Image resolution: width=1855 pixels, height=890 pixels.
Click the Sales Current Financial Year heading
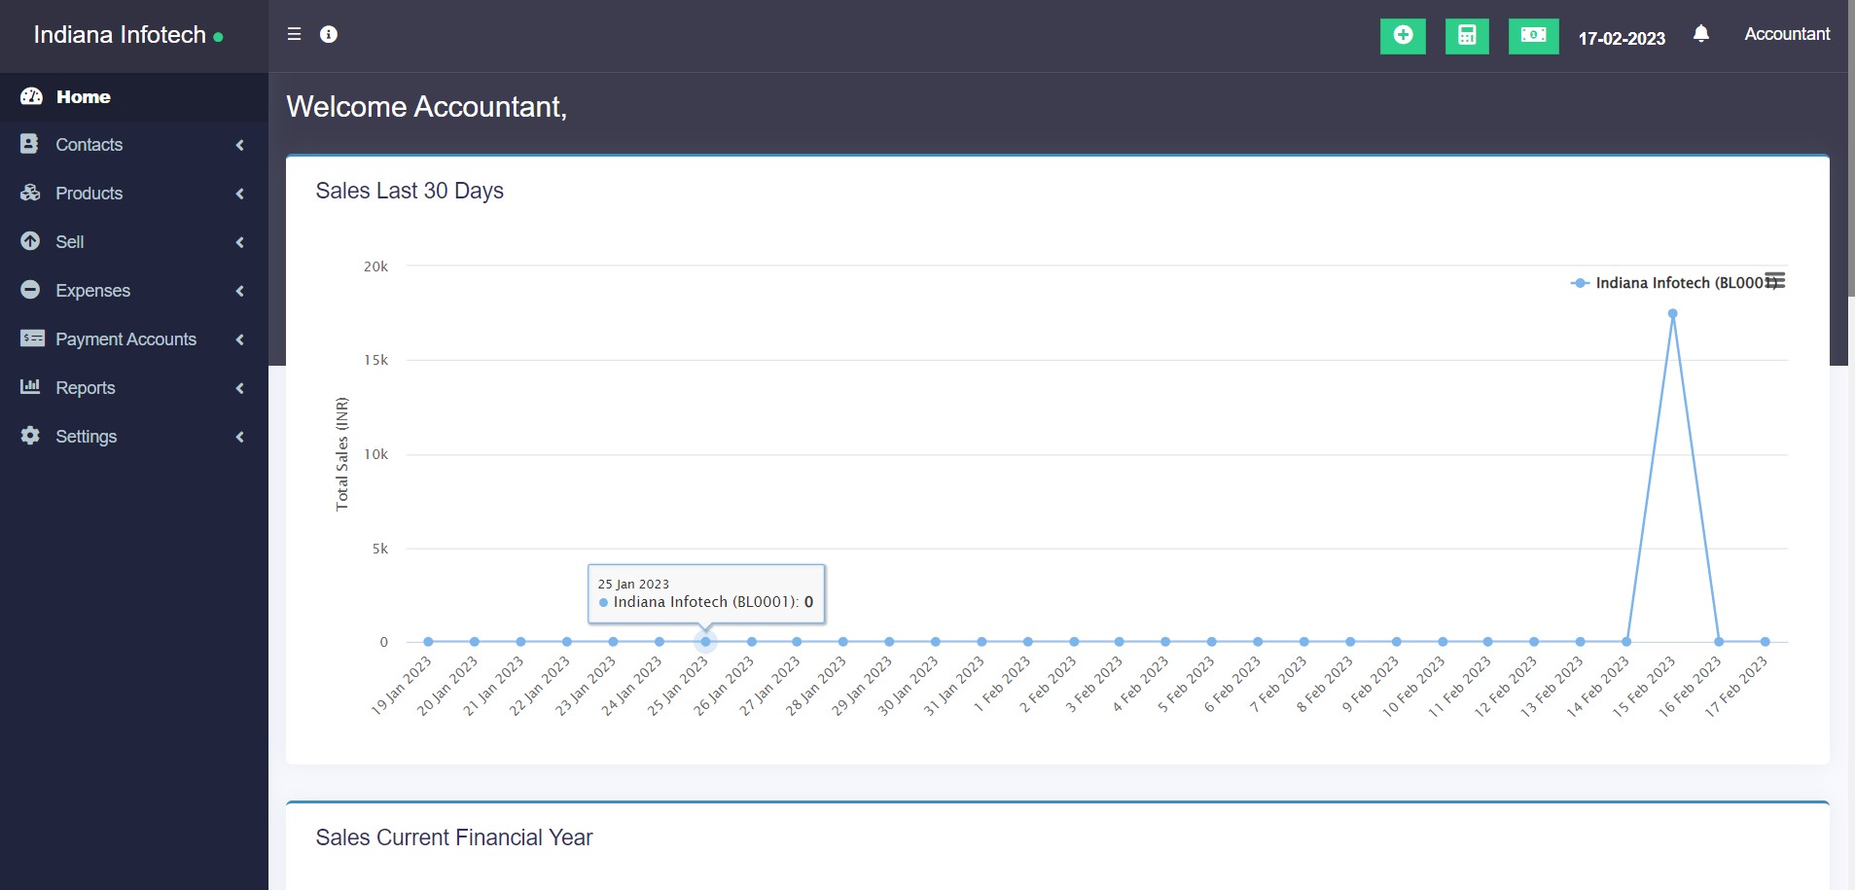[454, 837]
